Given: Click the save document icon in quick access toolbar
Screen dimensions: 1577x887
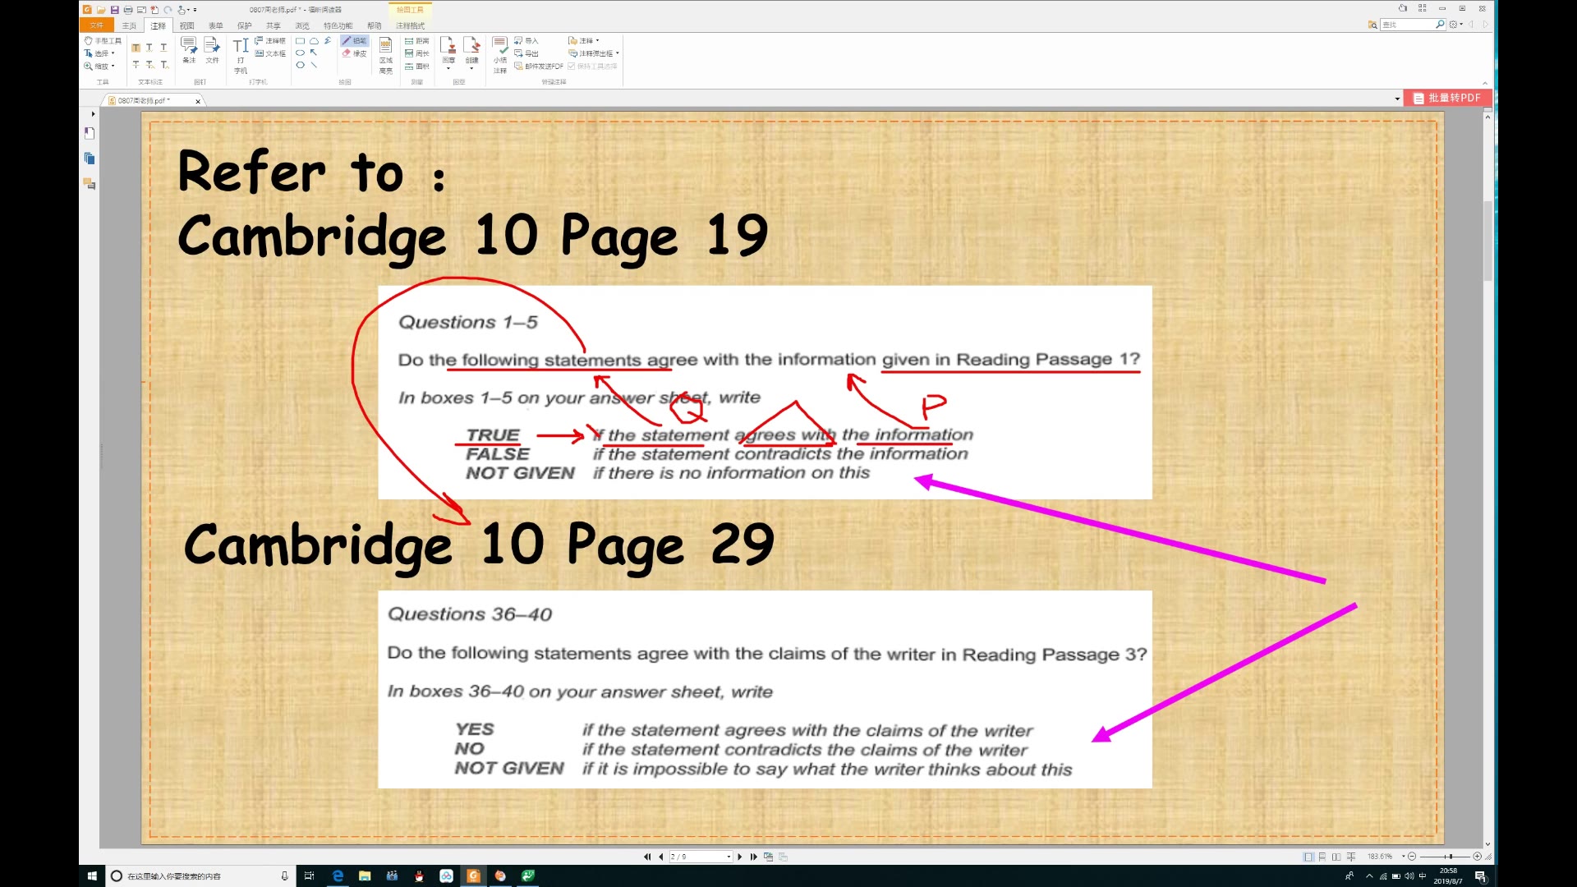Looking at the screenshot, I should tap(115, 10).
